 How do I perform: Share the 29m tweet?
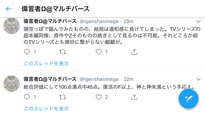[x=134, y=52]
